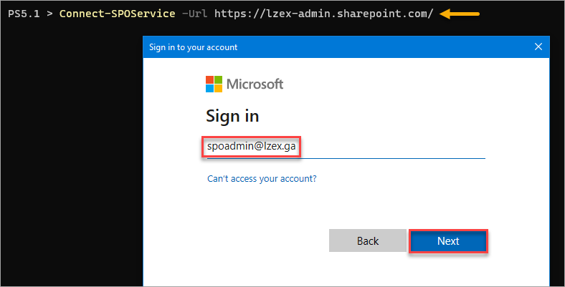565x287 pixels.
Task: Click the blue square of Microsoft logo
Action: coord(209,88)
